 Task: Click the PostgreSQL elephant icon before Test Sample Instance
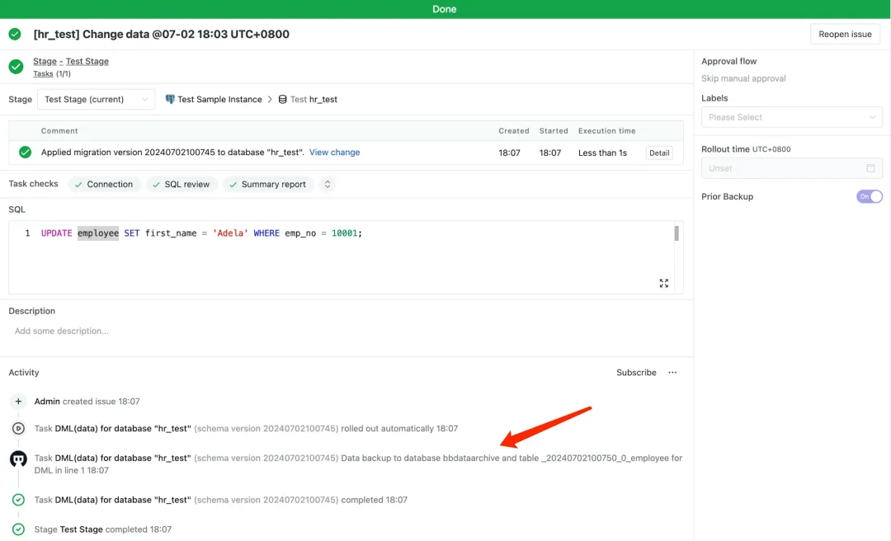pos(169,99)
